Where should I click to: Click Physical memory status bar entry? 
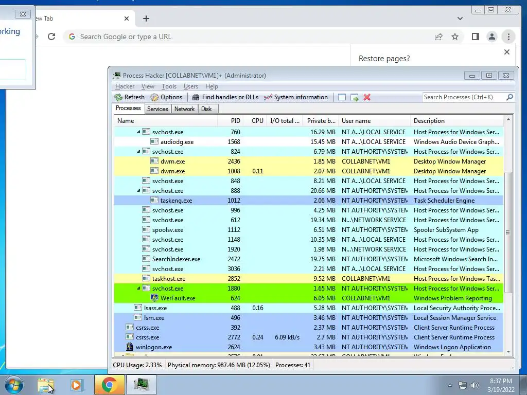tap(219, 365)
